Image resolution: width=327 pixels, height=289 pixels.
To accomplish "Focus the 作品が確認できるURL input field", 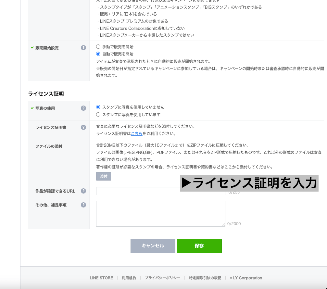I will (x=161, y=191).
